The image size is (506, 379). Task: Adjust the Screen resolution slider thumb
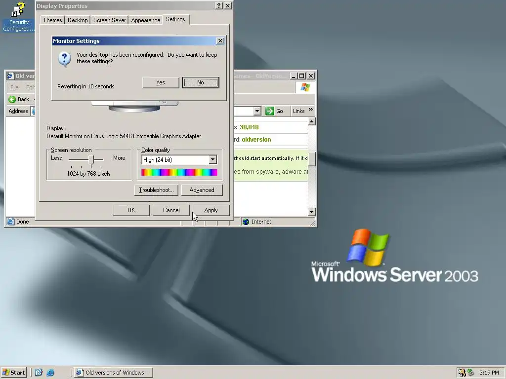91,160
